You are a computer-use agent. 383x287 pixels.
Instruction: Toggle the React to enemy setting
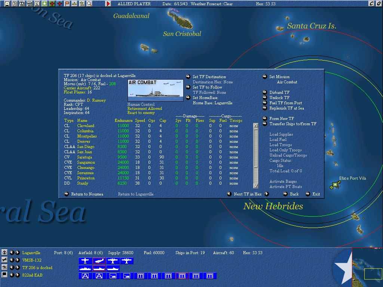coord(141,112)
